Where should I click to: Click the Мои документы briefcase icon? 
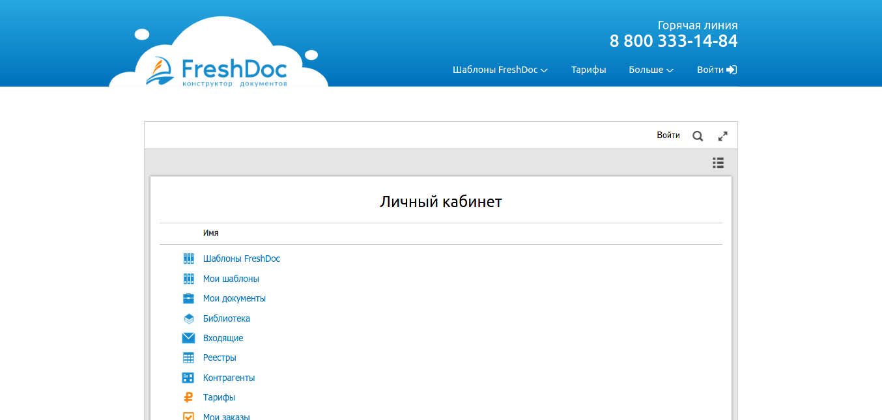point(188,298)
